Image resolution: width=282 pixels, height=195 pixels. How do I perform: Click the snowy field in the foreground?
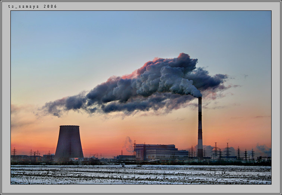(141, 175)
